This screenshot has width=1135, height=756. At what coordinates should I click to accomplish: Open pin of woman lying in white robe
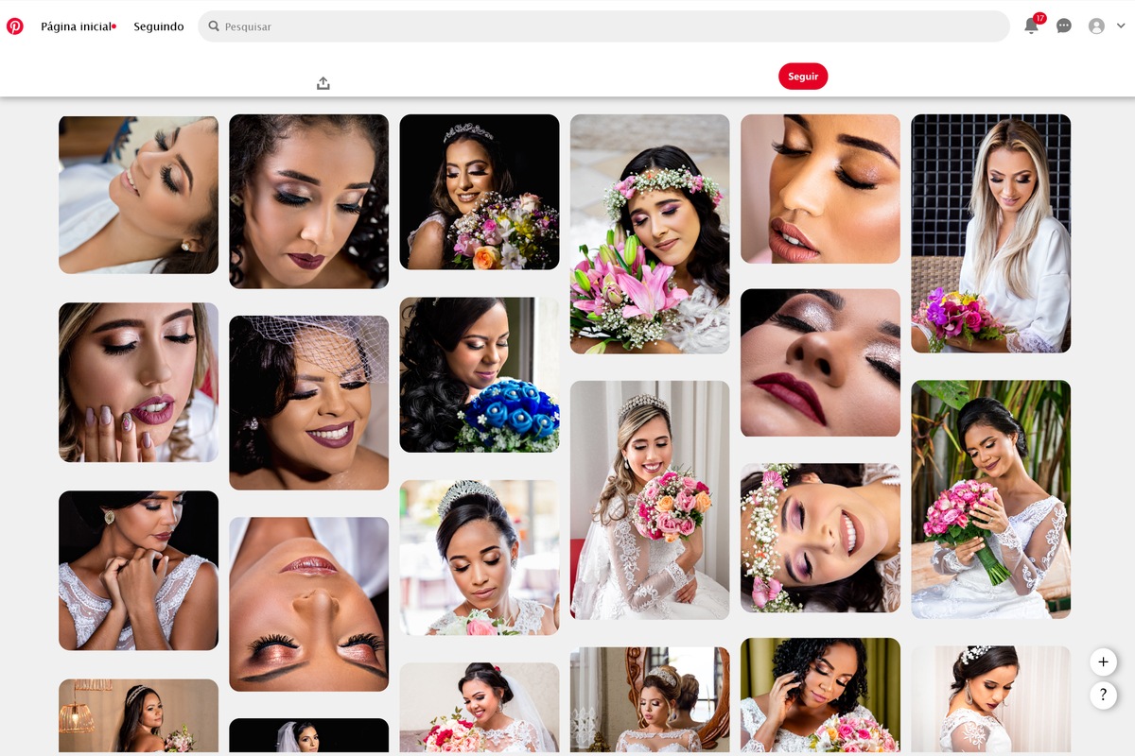(x=138, y=195)
